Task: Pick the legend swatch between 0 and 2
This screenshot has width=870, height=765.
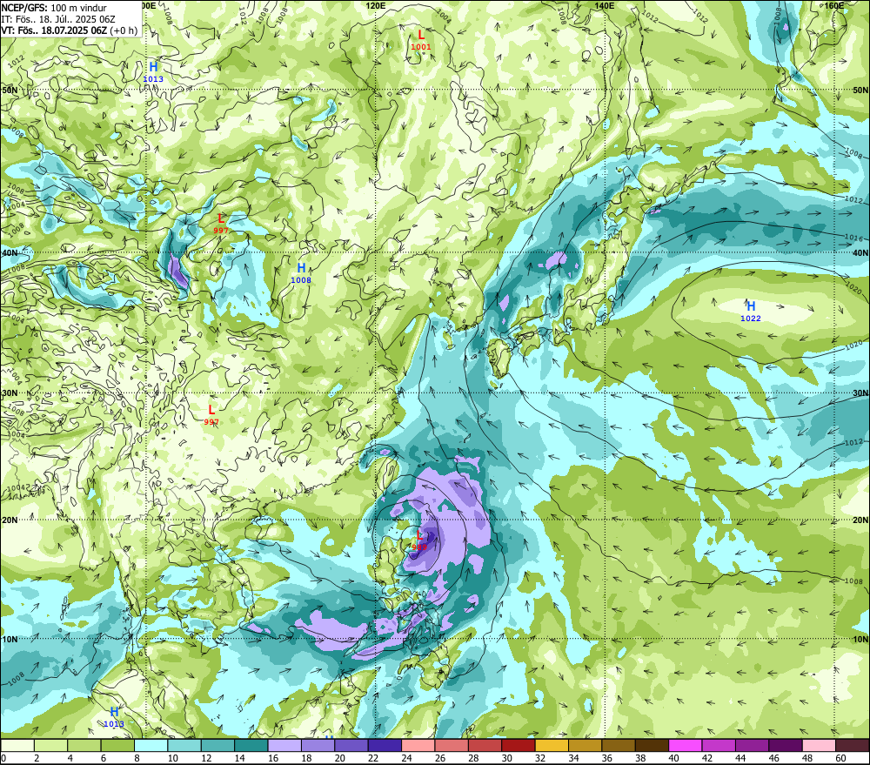Action: (17, 745)
